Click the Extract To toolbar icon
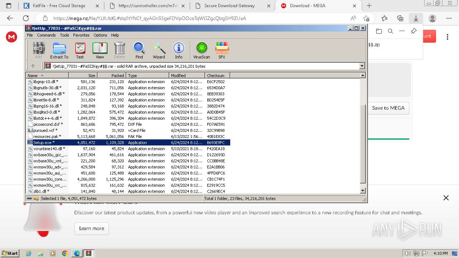459x258 pixels. [59, 51]
